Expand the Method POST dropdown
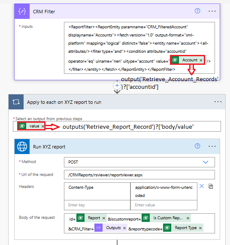Screen dimensions: 230x245 click(206, 162)
